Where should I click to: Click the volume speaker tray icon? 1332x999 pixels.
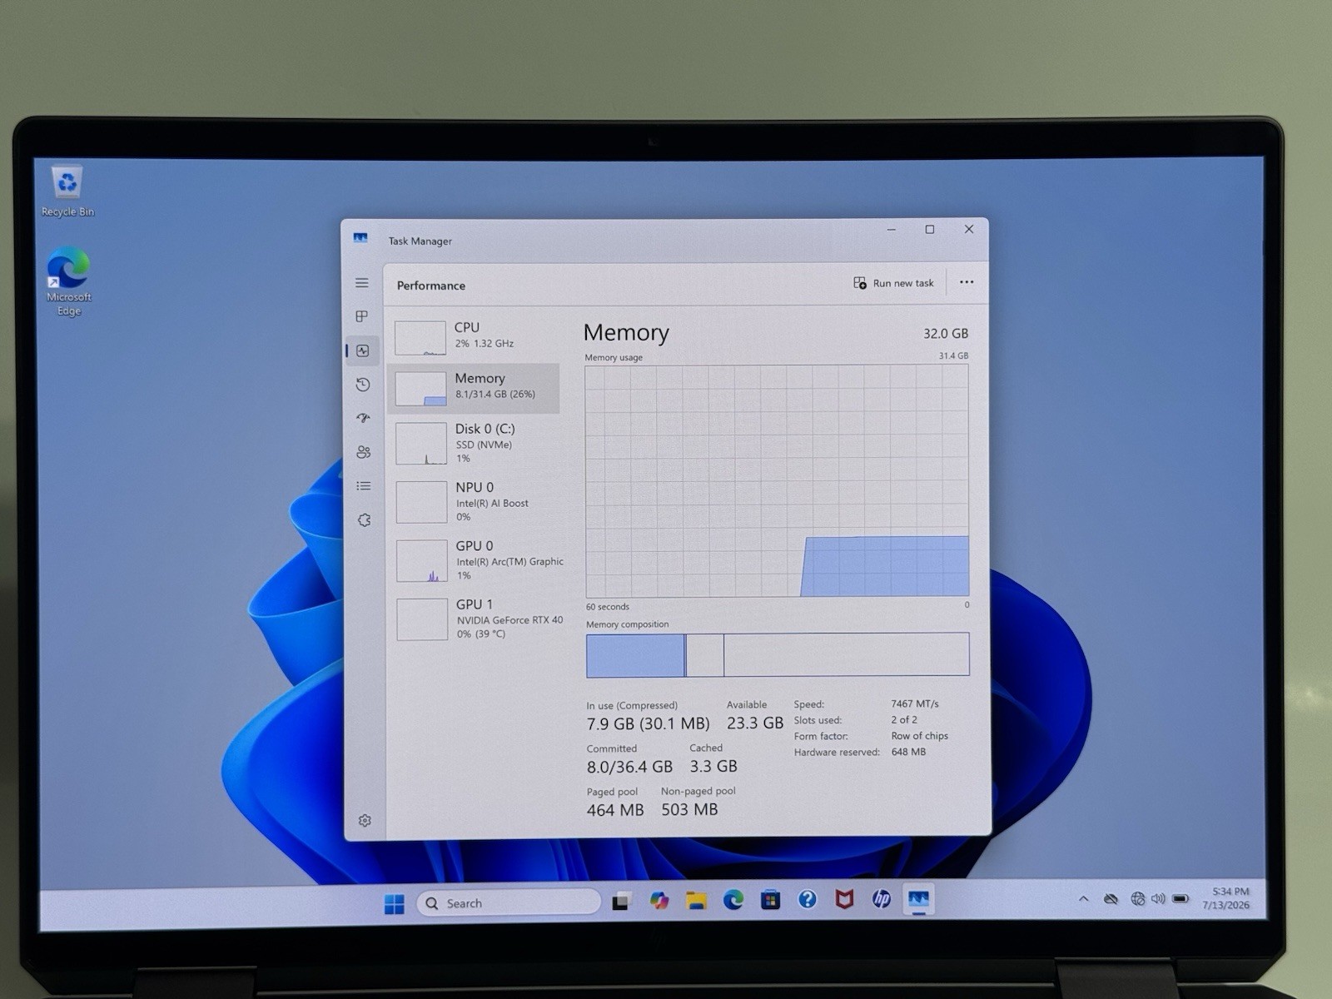(x=1157, y=899)
